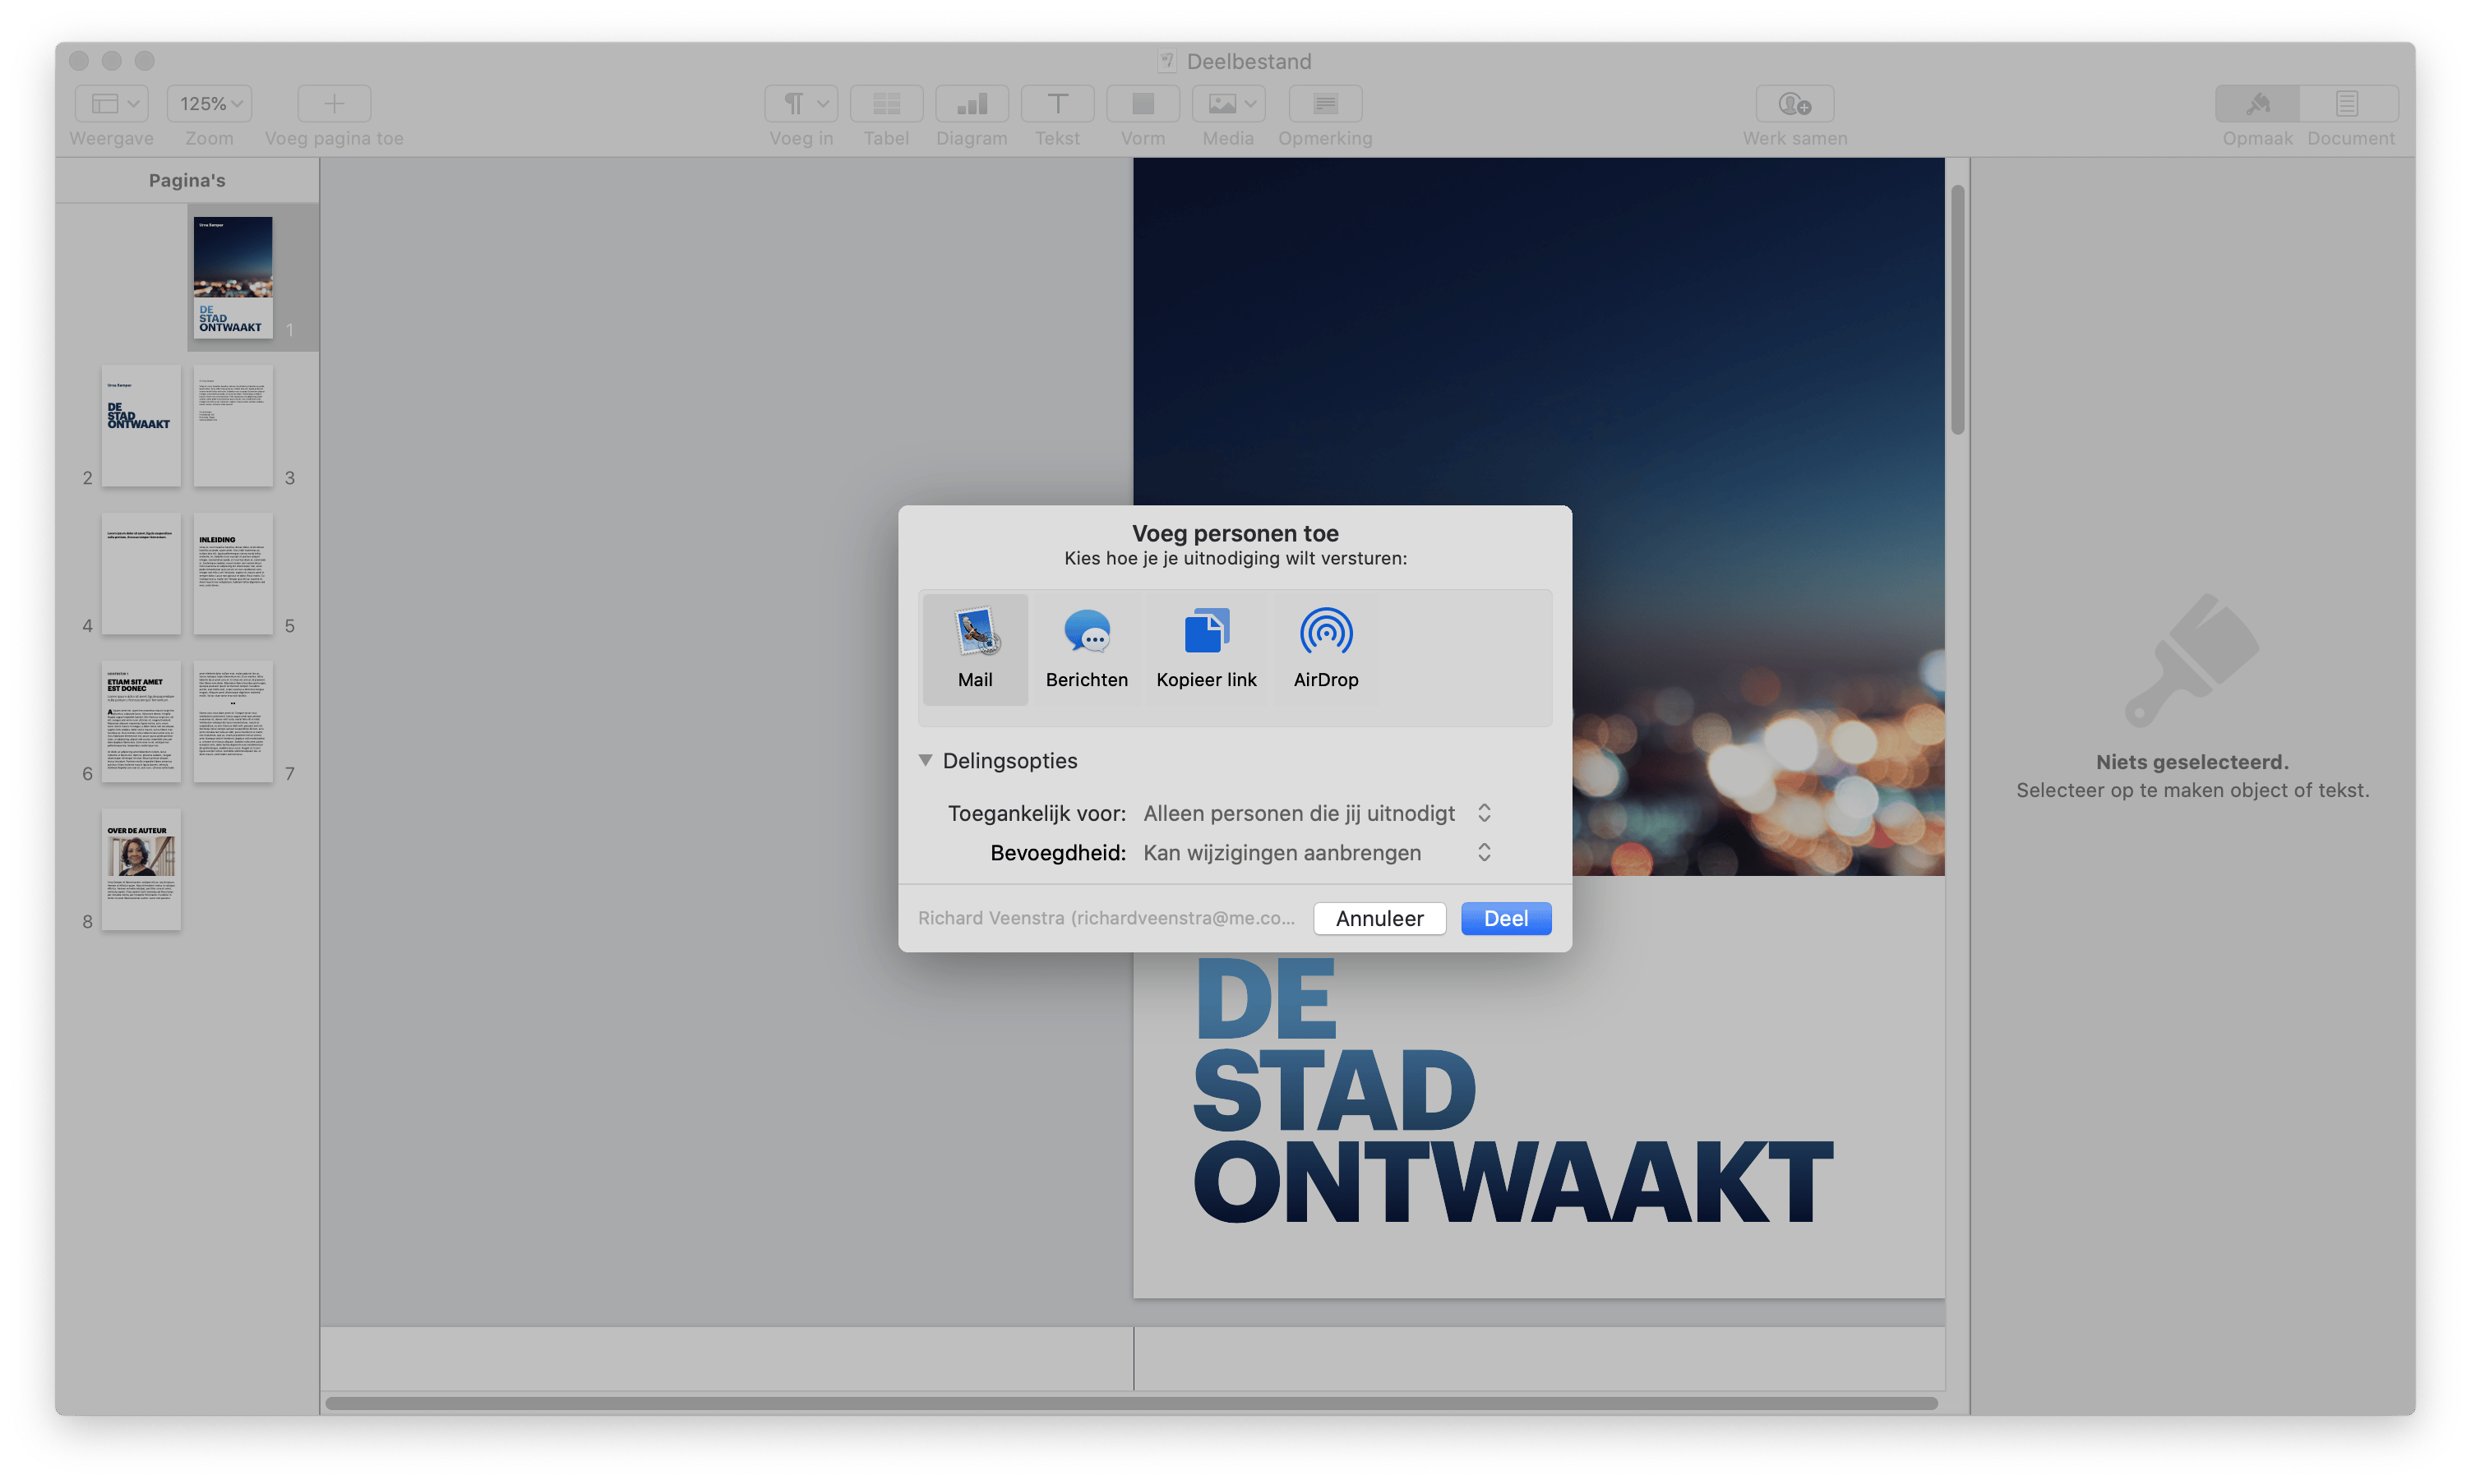Cancel the dialog via Annuleer
Screen dimensions: 2471x1484
click(1379, 918)
